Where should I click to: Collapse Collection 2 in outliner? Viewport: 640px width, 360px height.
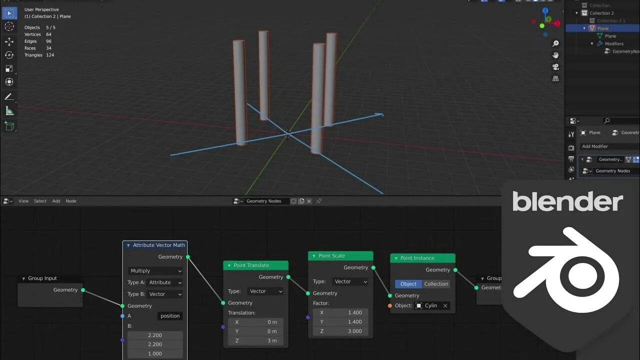pos(577,13)
